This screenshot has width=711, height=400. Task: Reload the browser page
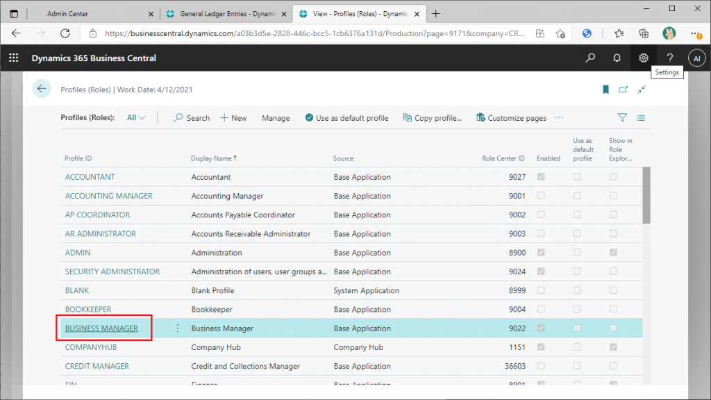point(65,33)
